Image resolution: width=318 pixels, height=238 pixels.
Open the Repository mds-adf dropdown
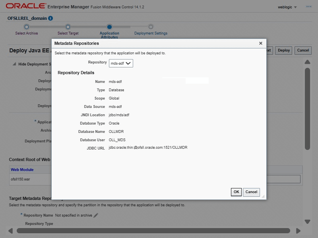(x=121, y=63)
